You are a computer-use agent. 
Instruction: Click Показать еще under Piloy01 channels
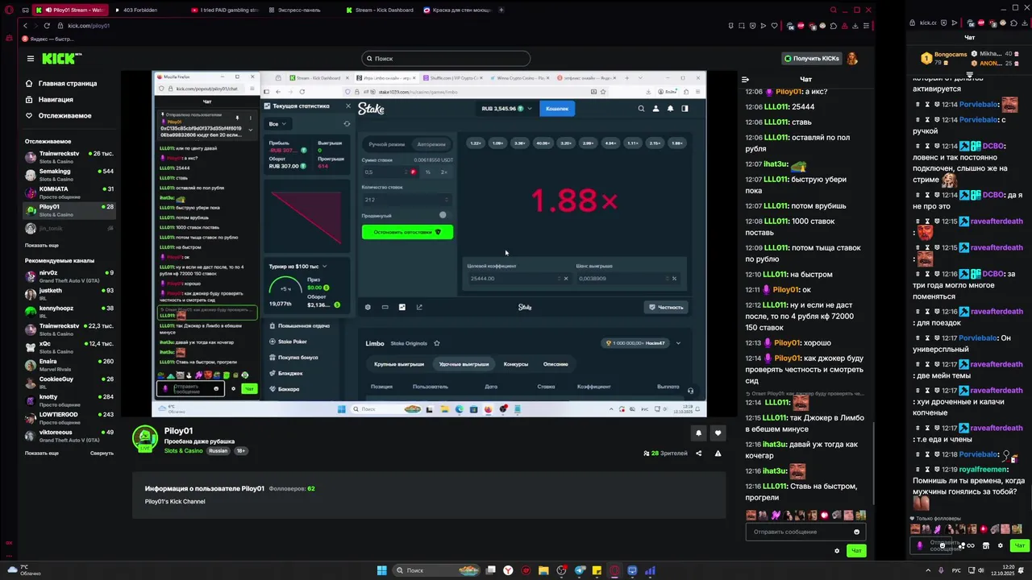(41, 245)
